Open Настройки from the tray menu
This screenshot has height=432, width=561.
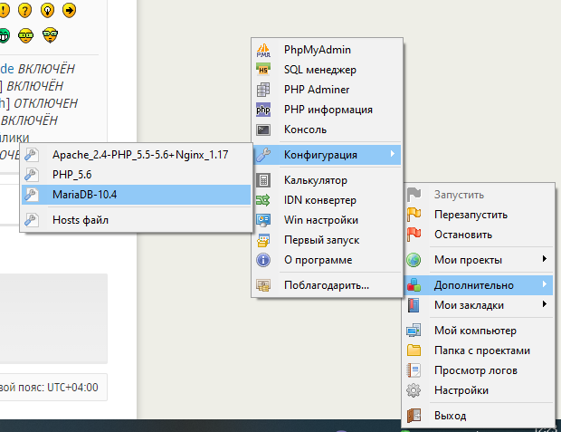pyautogui.click(x=461, y=390)
